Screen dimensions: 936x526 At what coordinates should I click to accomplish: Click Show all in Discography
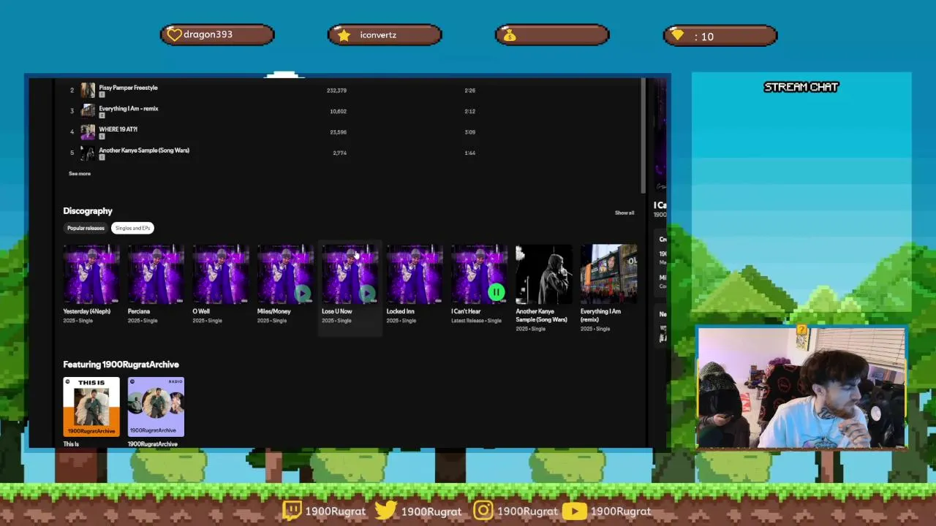pyautogui.click(x=624, y=213)
